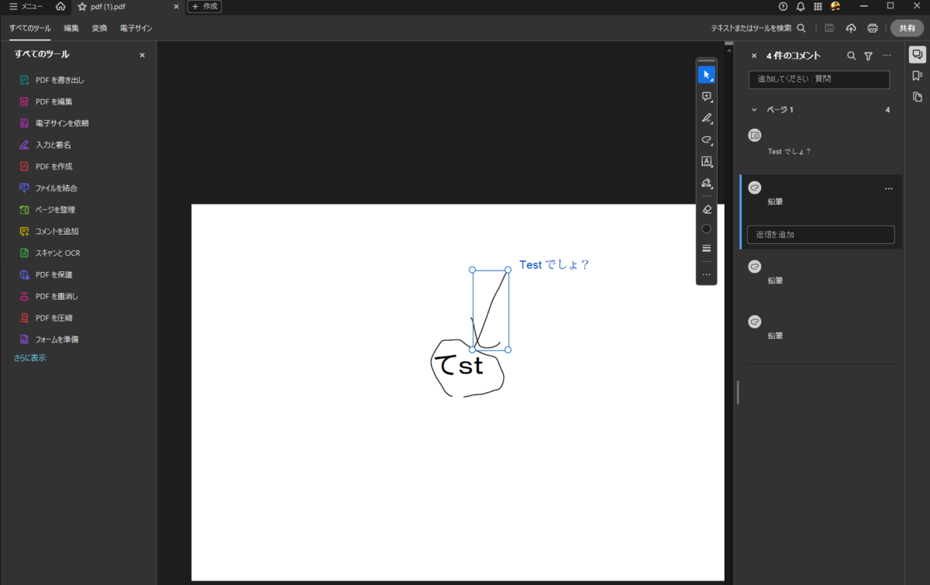Search comments with the magnifier icon
Screen dimensions: 930x585
point(851,55)
